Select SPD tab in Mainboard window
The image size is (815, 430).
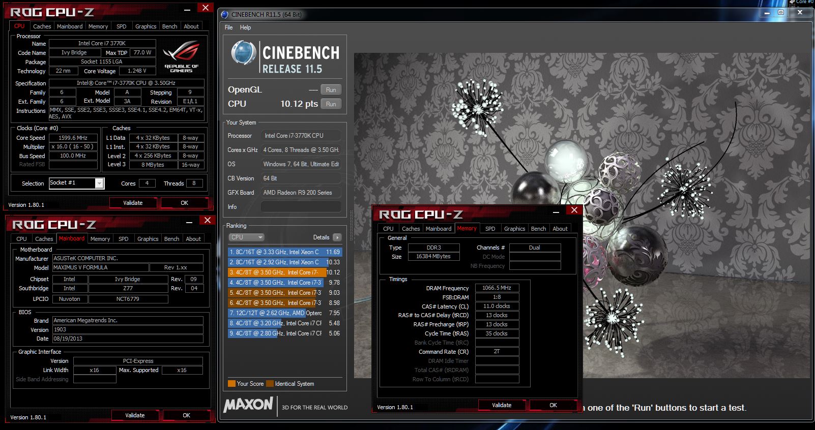click(123, 239)
